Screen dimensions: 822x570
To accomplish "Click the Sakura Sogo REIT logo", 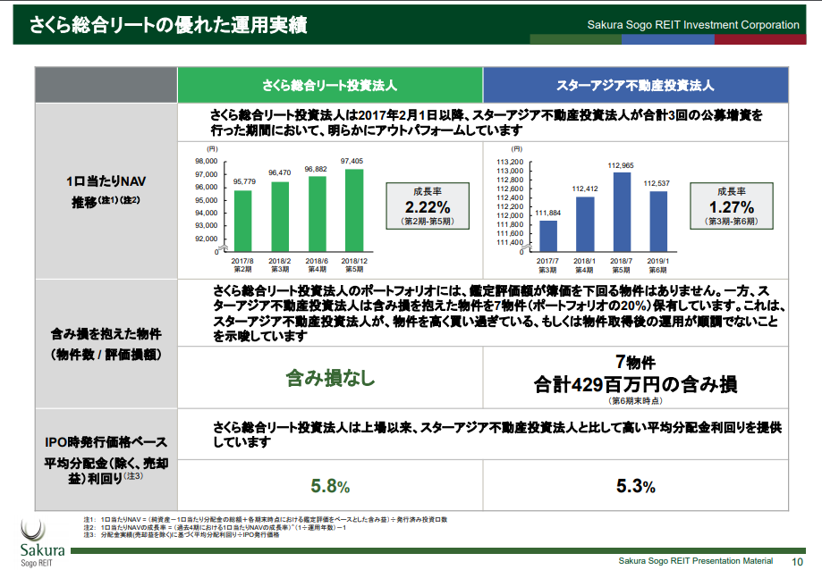I will pos(42,543).
